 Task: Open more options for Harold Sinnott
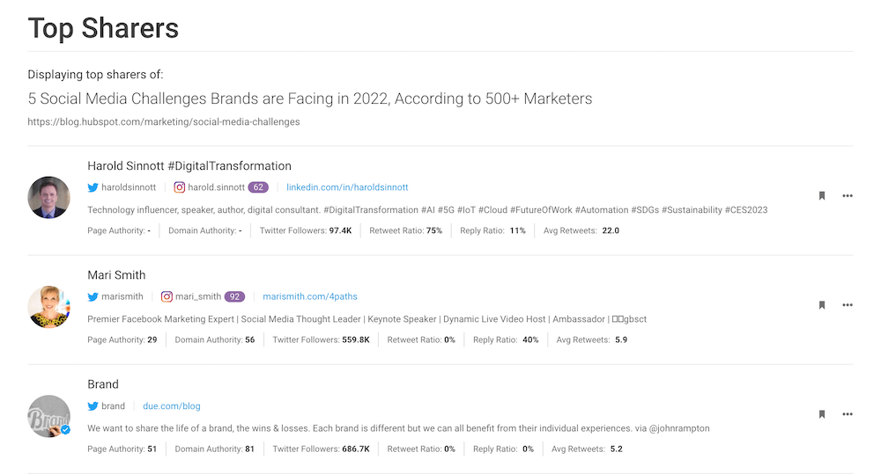click(x=848, y=196)
